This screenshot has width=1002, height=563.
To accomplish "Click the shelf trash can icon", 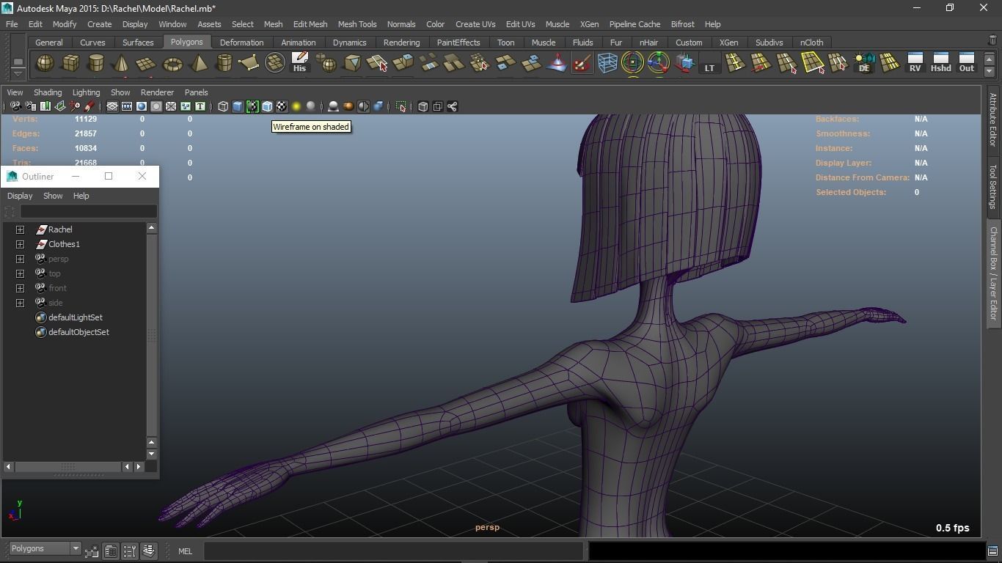I will [992, 40].
